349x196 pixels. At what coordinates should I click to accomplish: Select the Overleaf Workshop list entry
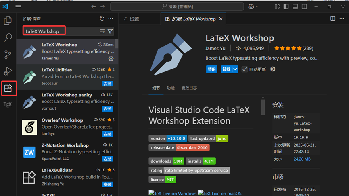click(67, 127)
